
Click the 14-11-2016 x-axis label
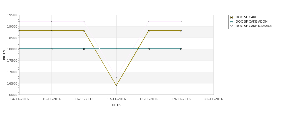coord(19,99)
